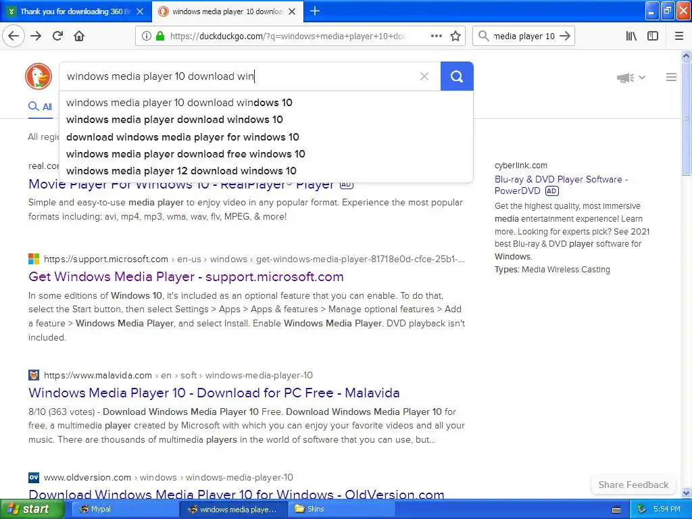This screenshot has height=519, width=692.
Task: Reload the current page
Action: click(x=58, y=36)
